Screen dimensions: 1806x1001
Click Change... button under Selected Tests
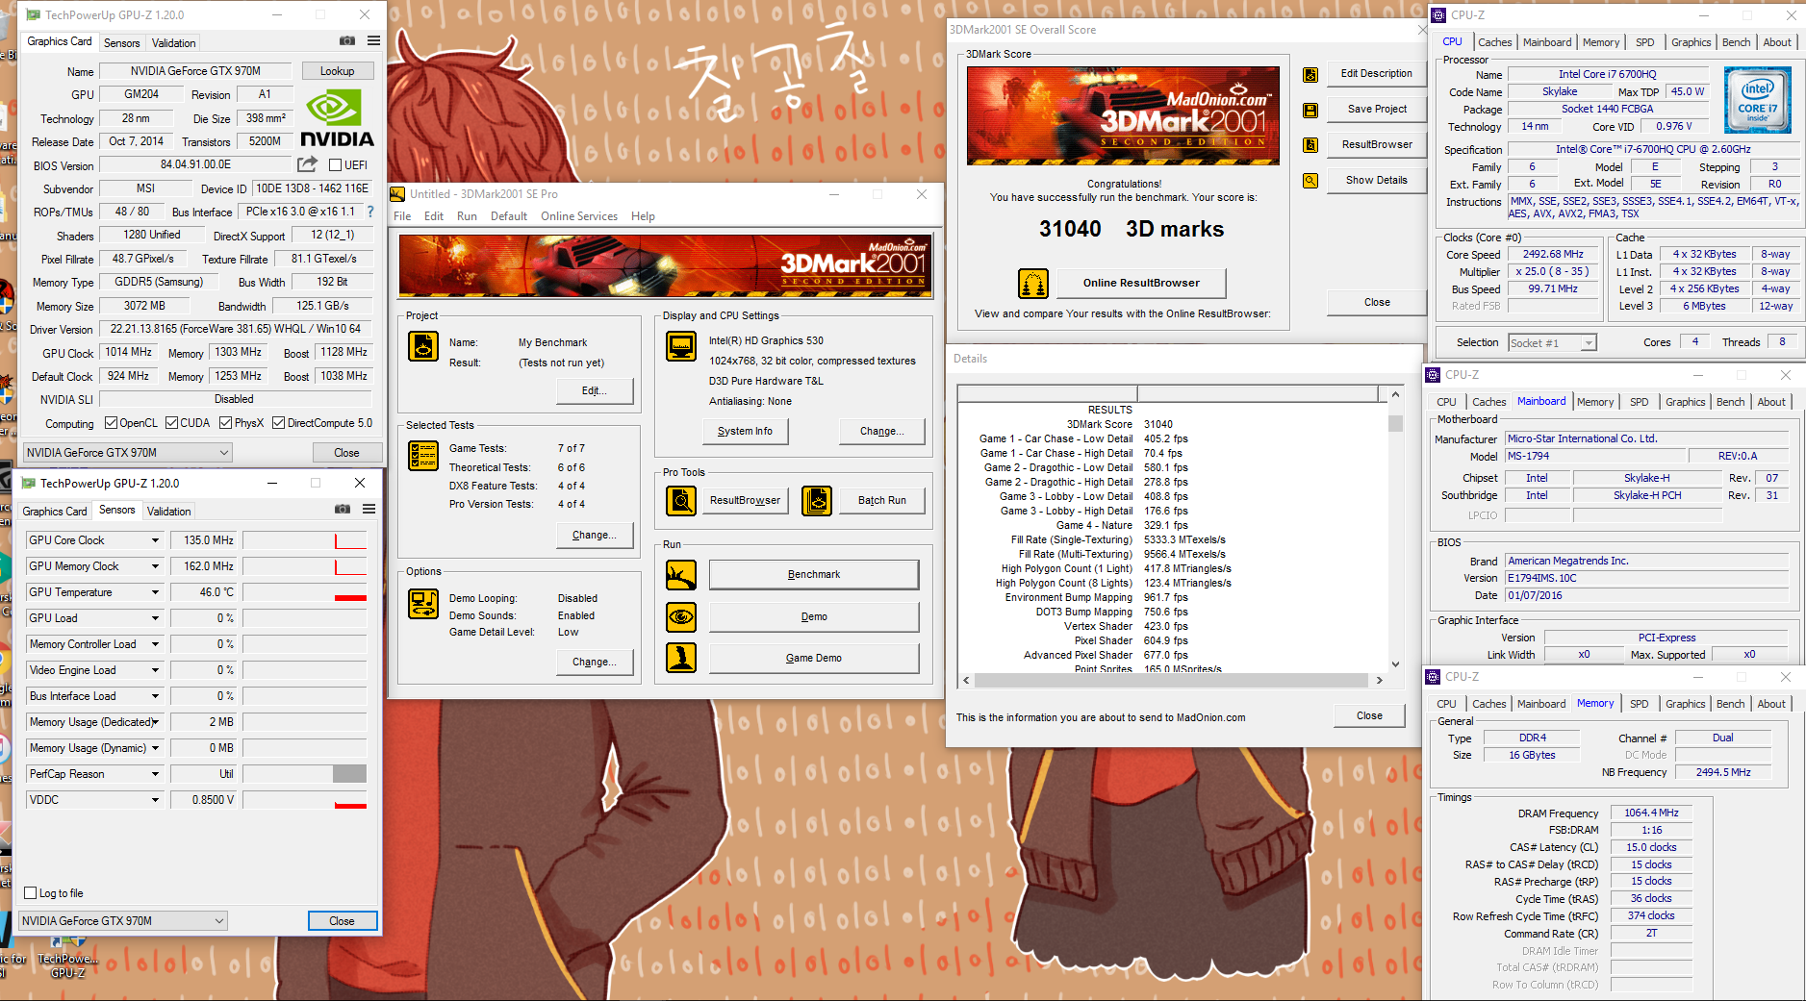[595, 536]
